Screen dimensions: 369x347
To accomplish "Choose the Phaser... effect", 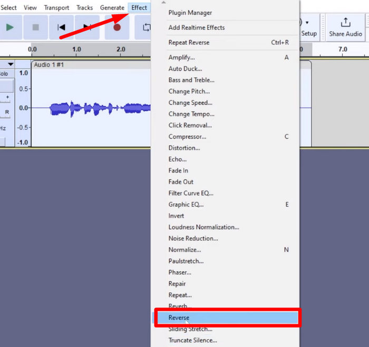I will (x=225, y=272).
